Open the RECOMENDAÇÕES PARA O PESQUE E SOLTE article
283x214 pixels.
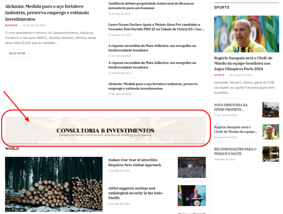[x=235, y=151]
